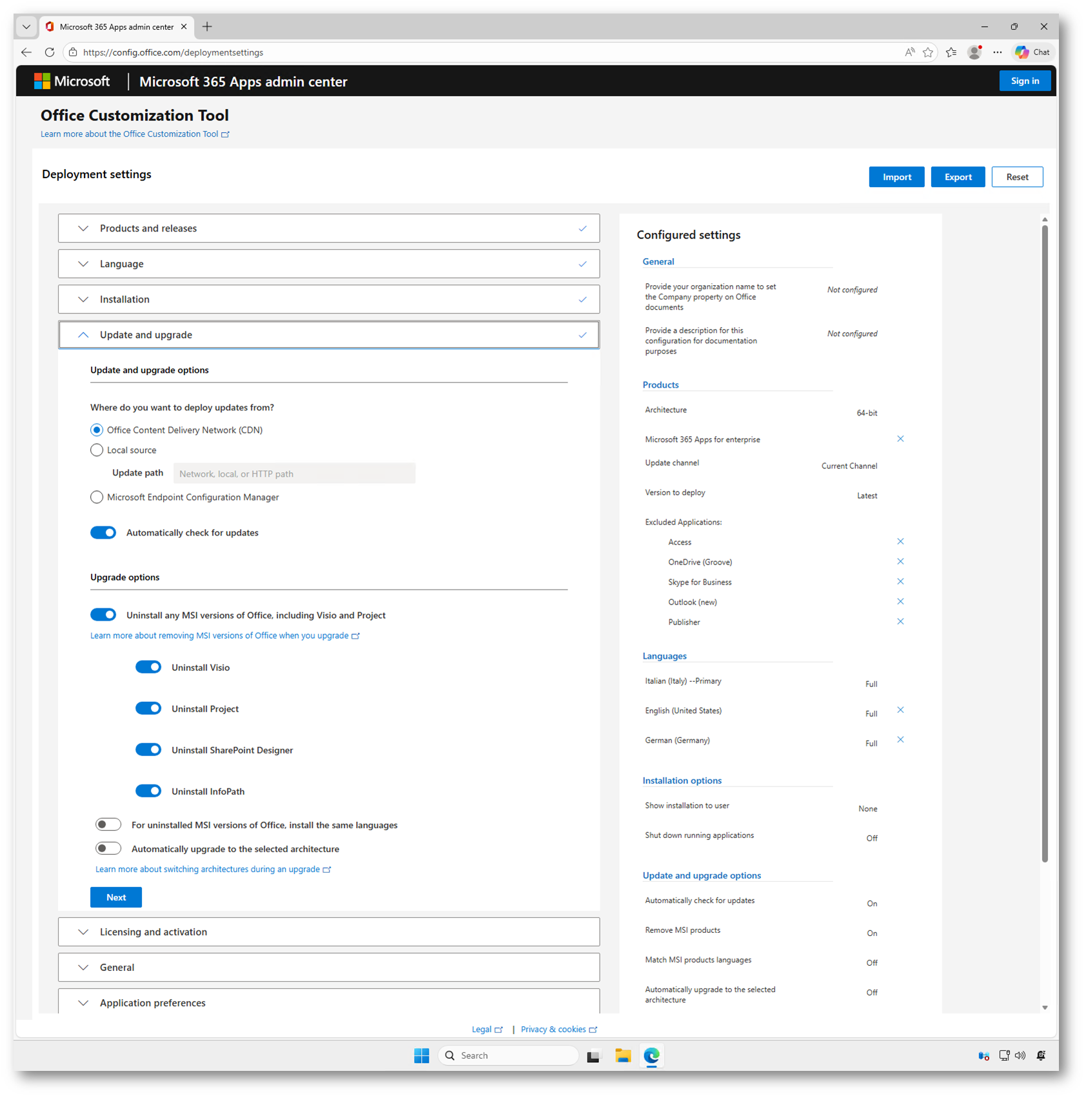The width and height of the screenshot is (1086, 1098).
Task: Remove Outlook (new) from excluded applications
Action: pyautogui.click(x=900, y=601)
